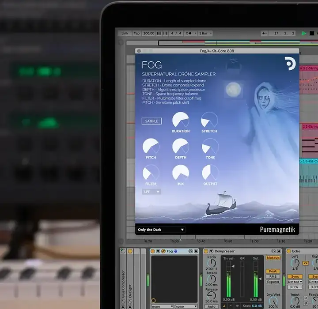Click the Tap tempo button
This screenshot has width=318, height=309.
point(136,33)
